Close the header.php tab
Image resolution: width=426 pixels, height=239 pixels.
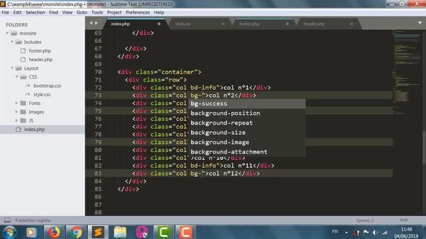tap(351, 24)
